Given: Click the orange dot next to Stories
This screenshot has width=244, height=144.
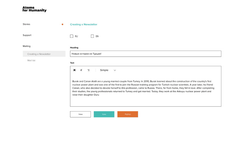Looking at the screenshot, I should click(x=63, y=24).
